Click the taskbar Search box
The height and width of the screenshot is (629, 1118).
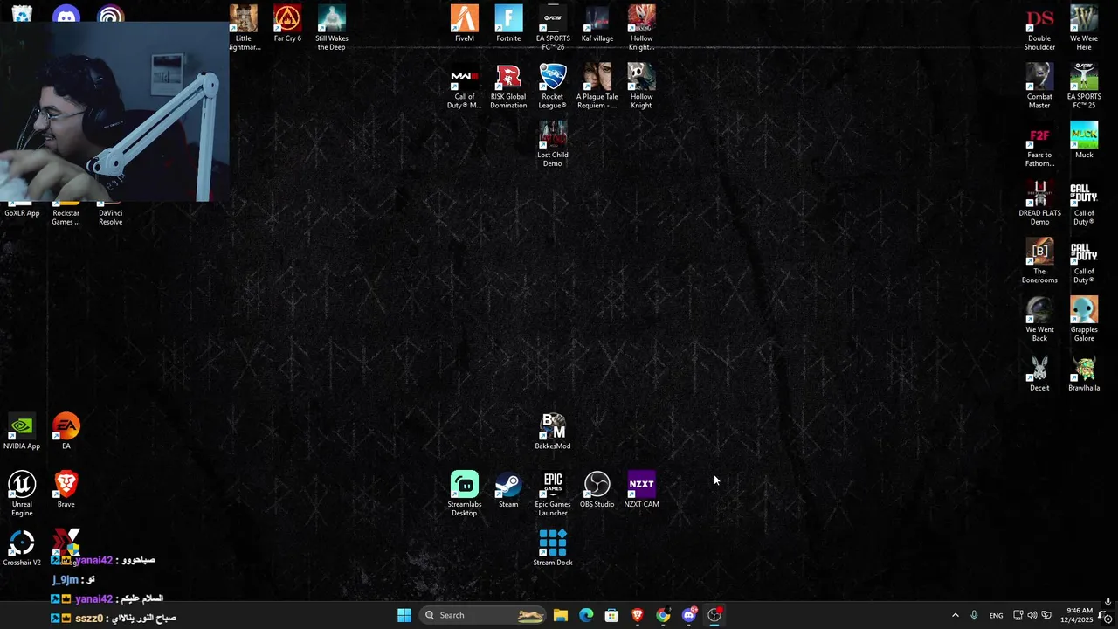(x=483, y=615)
